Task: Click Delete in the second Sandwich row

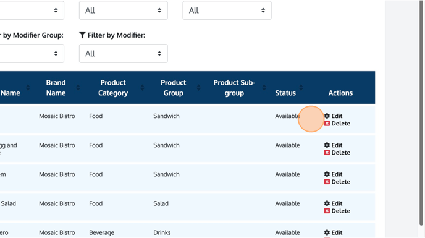Action: coord(341,153)
